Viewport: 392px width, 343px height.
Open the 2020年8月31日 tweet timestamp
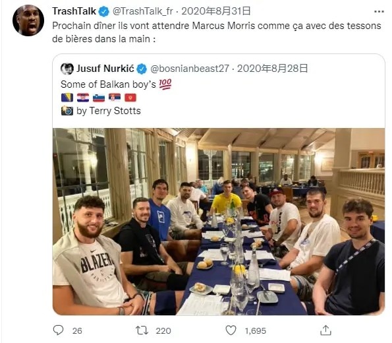tap(216, 11)
